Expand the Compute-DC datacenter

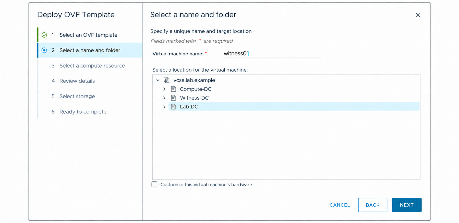164,89
